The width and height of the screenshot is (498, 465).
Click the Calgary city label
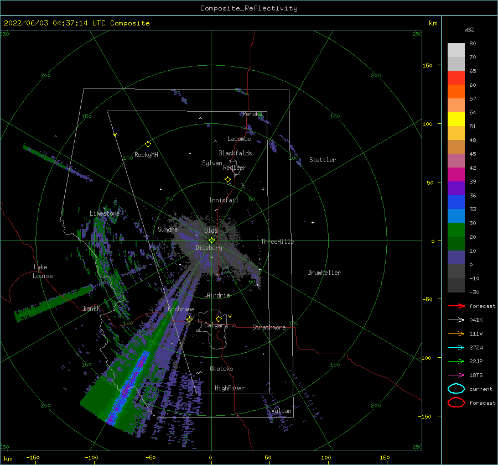click(x=216, y=325)
